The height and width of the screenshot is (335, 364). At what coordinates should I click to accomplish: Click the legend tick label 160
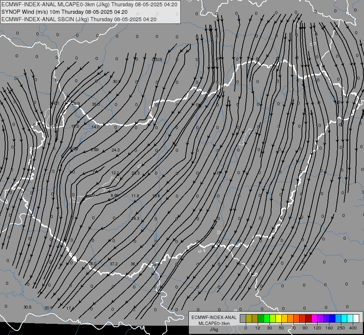(329, 328)
